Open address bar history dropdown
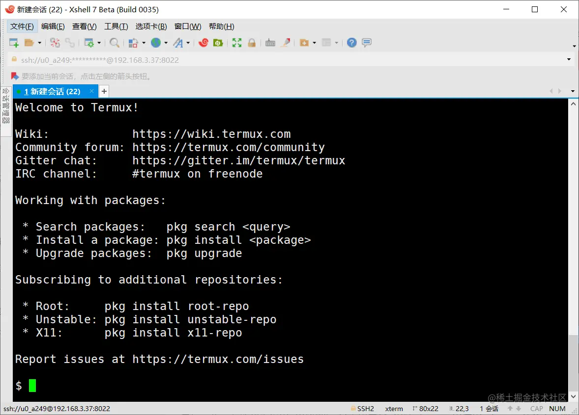Image resolution: width=579 pixels, height=415 pixels. point(569,59)
